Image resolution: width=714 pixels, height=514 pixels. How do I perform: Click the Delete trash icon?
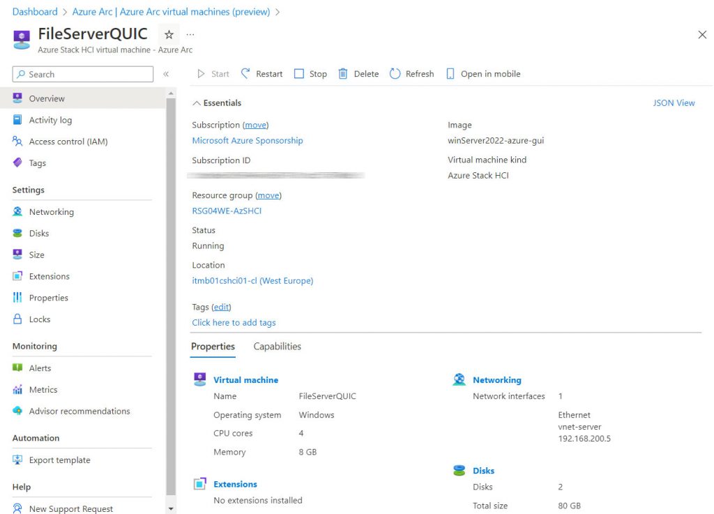(343, 73)
